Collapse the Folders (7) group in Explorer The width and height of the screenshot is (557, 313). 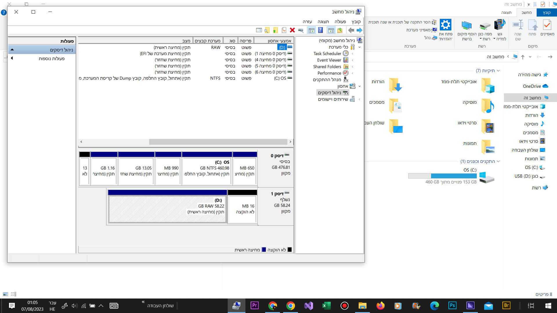point(498,71)
